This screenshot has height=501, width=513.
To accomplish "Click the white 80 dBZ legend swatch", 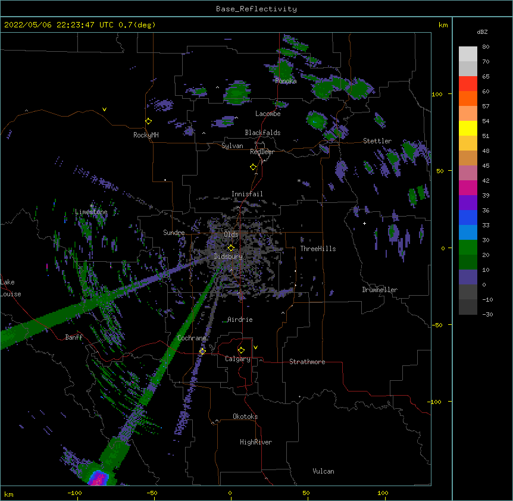I will tap(468, 54).
